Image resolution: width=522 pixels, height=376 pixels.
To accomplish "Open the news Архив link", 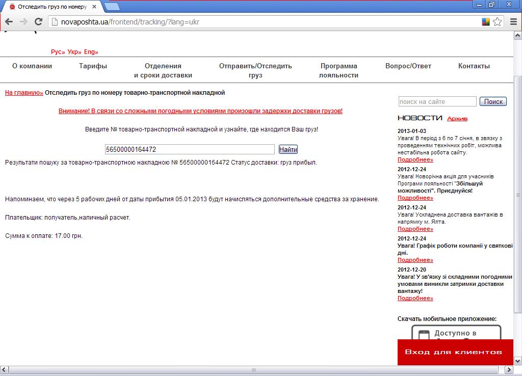I will (457, 119).
